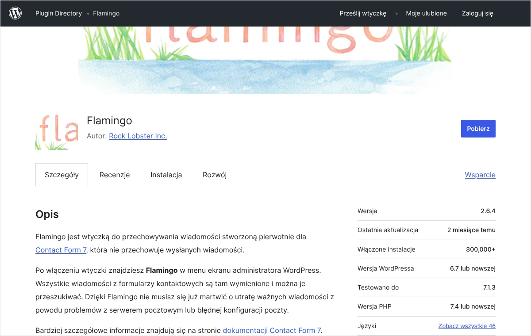531x336 pixels.
Task: Open the Wsparcie support link
Action: pos(480,175)
